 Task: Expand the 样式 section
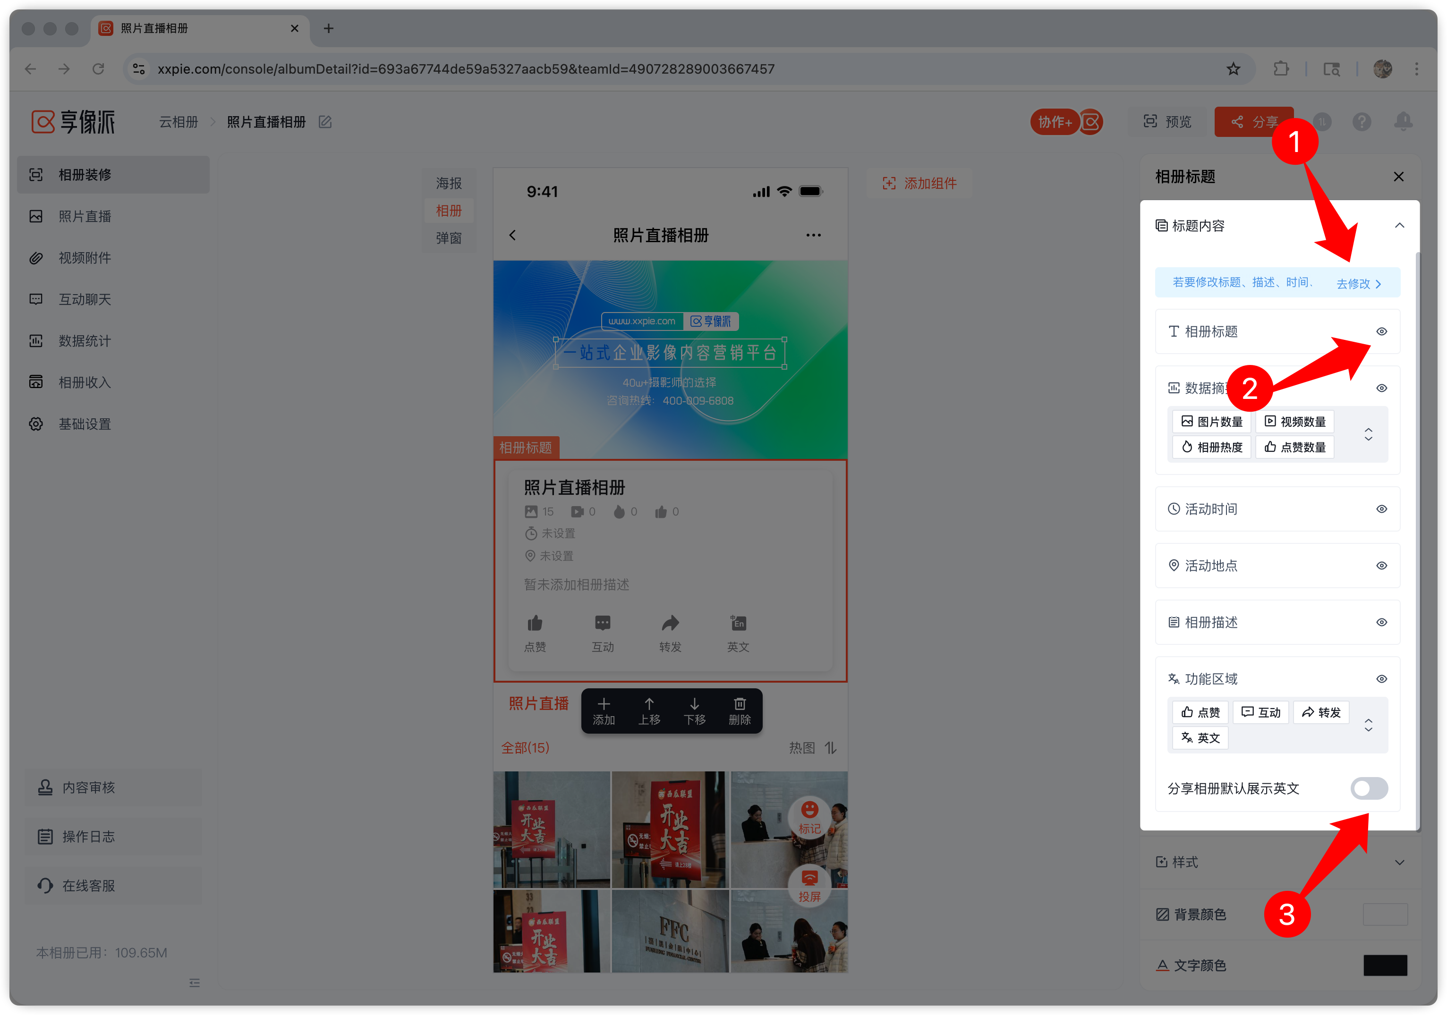[1399, 862]
